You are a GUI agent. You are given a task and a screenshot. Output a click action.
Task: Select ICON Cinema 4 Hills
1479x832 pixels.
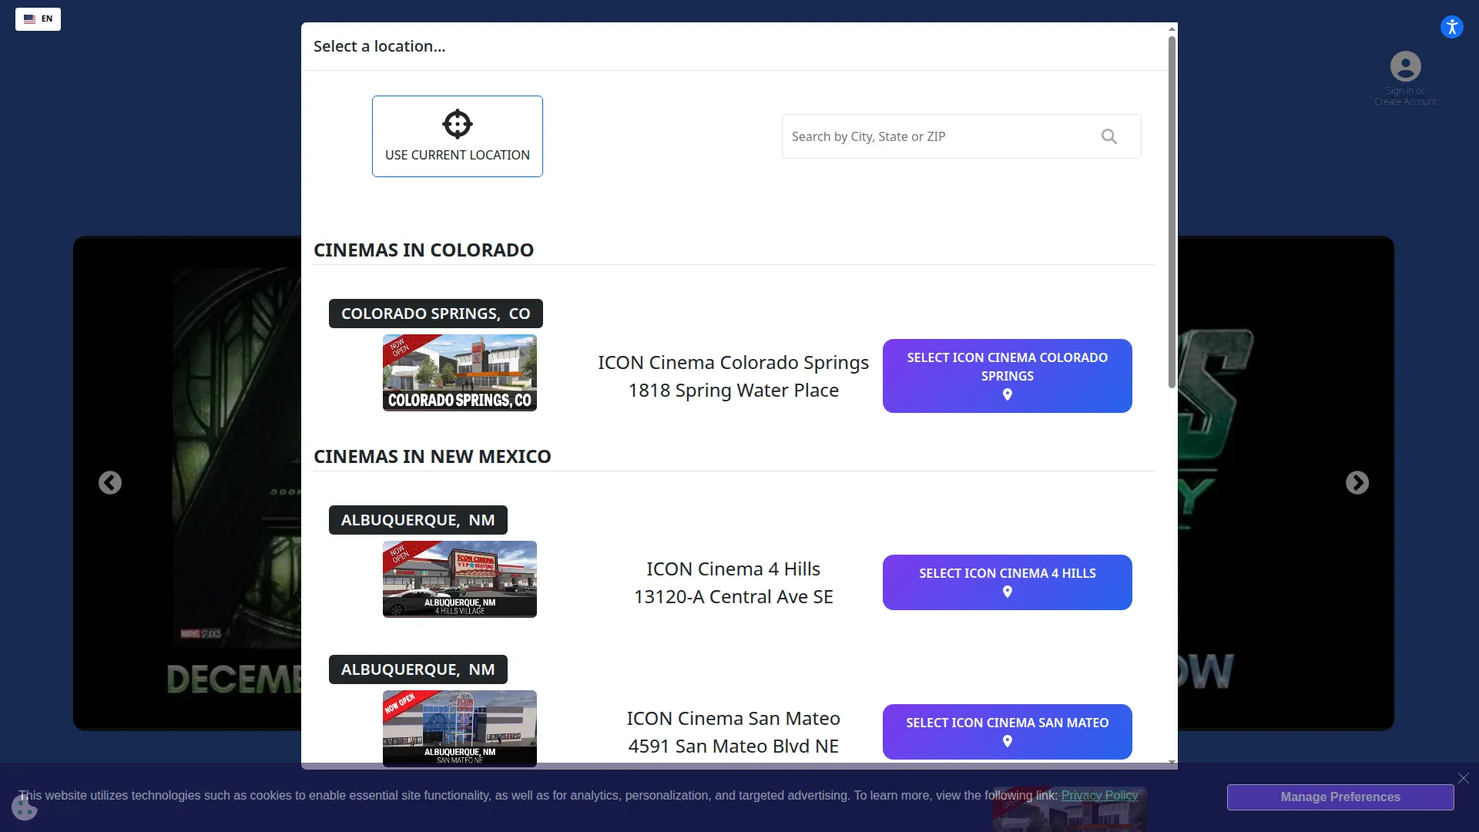point(1008,582)
